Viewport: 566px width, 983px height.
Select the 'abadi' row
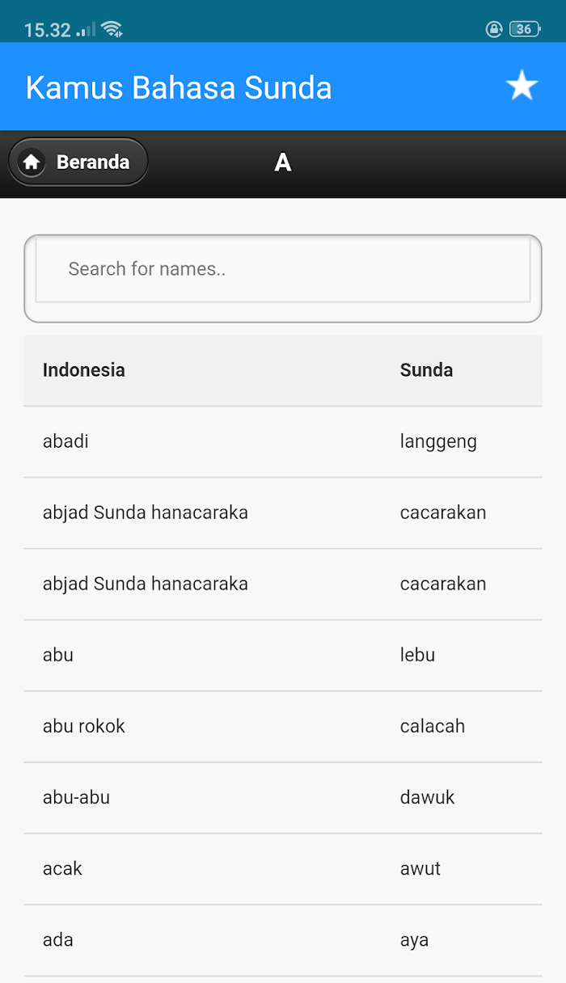[x=283, y=441]
